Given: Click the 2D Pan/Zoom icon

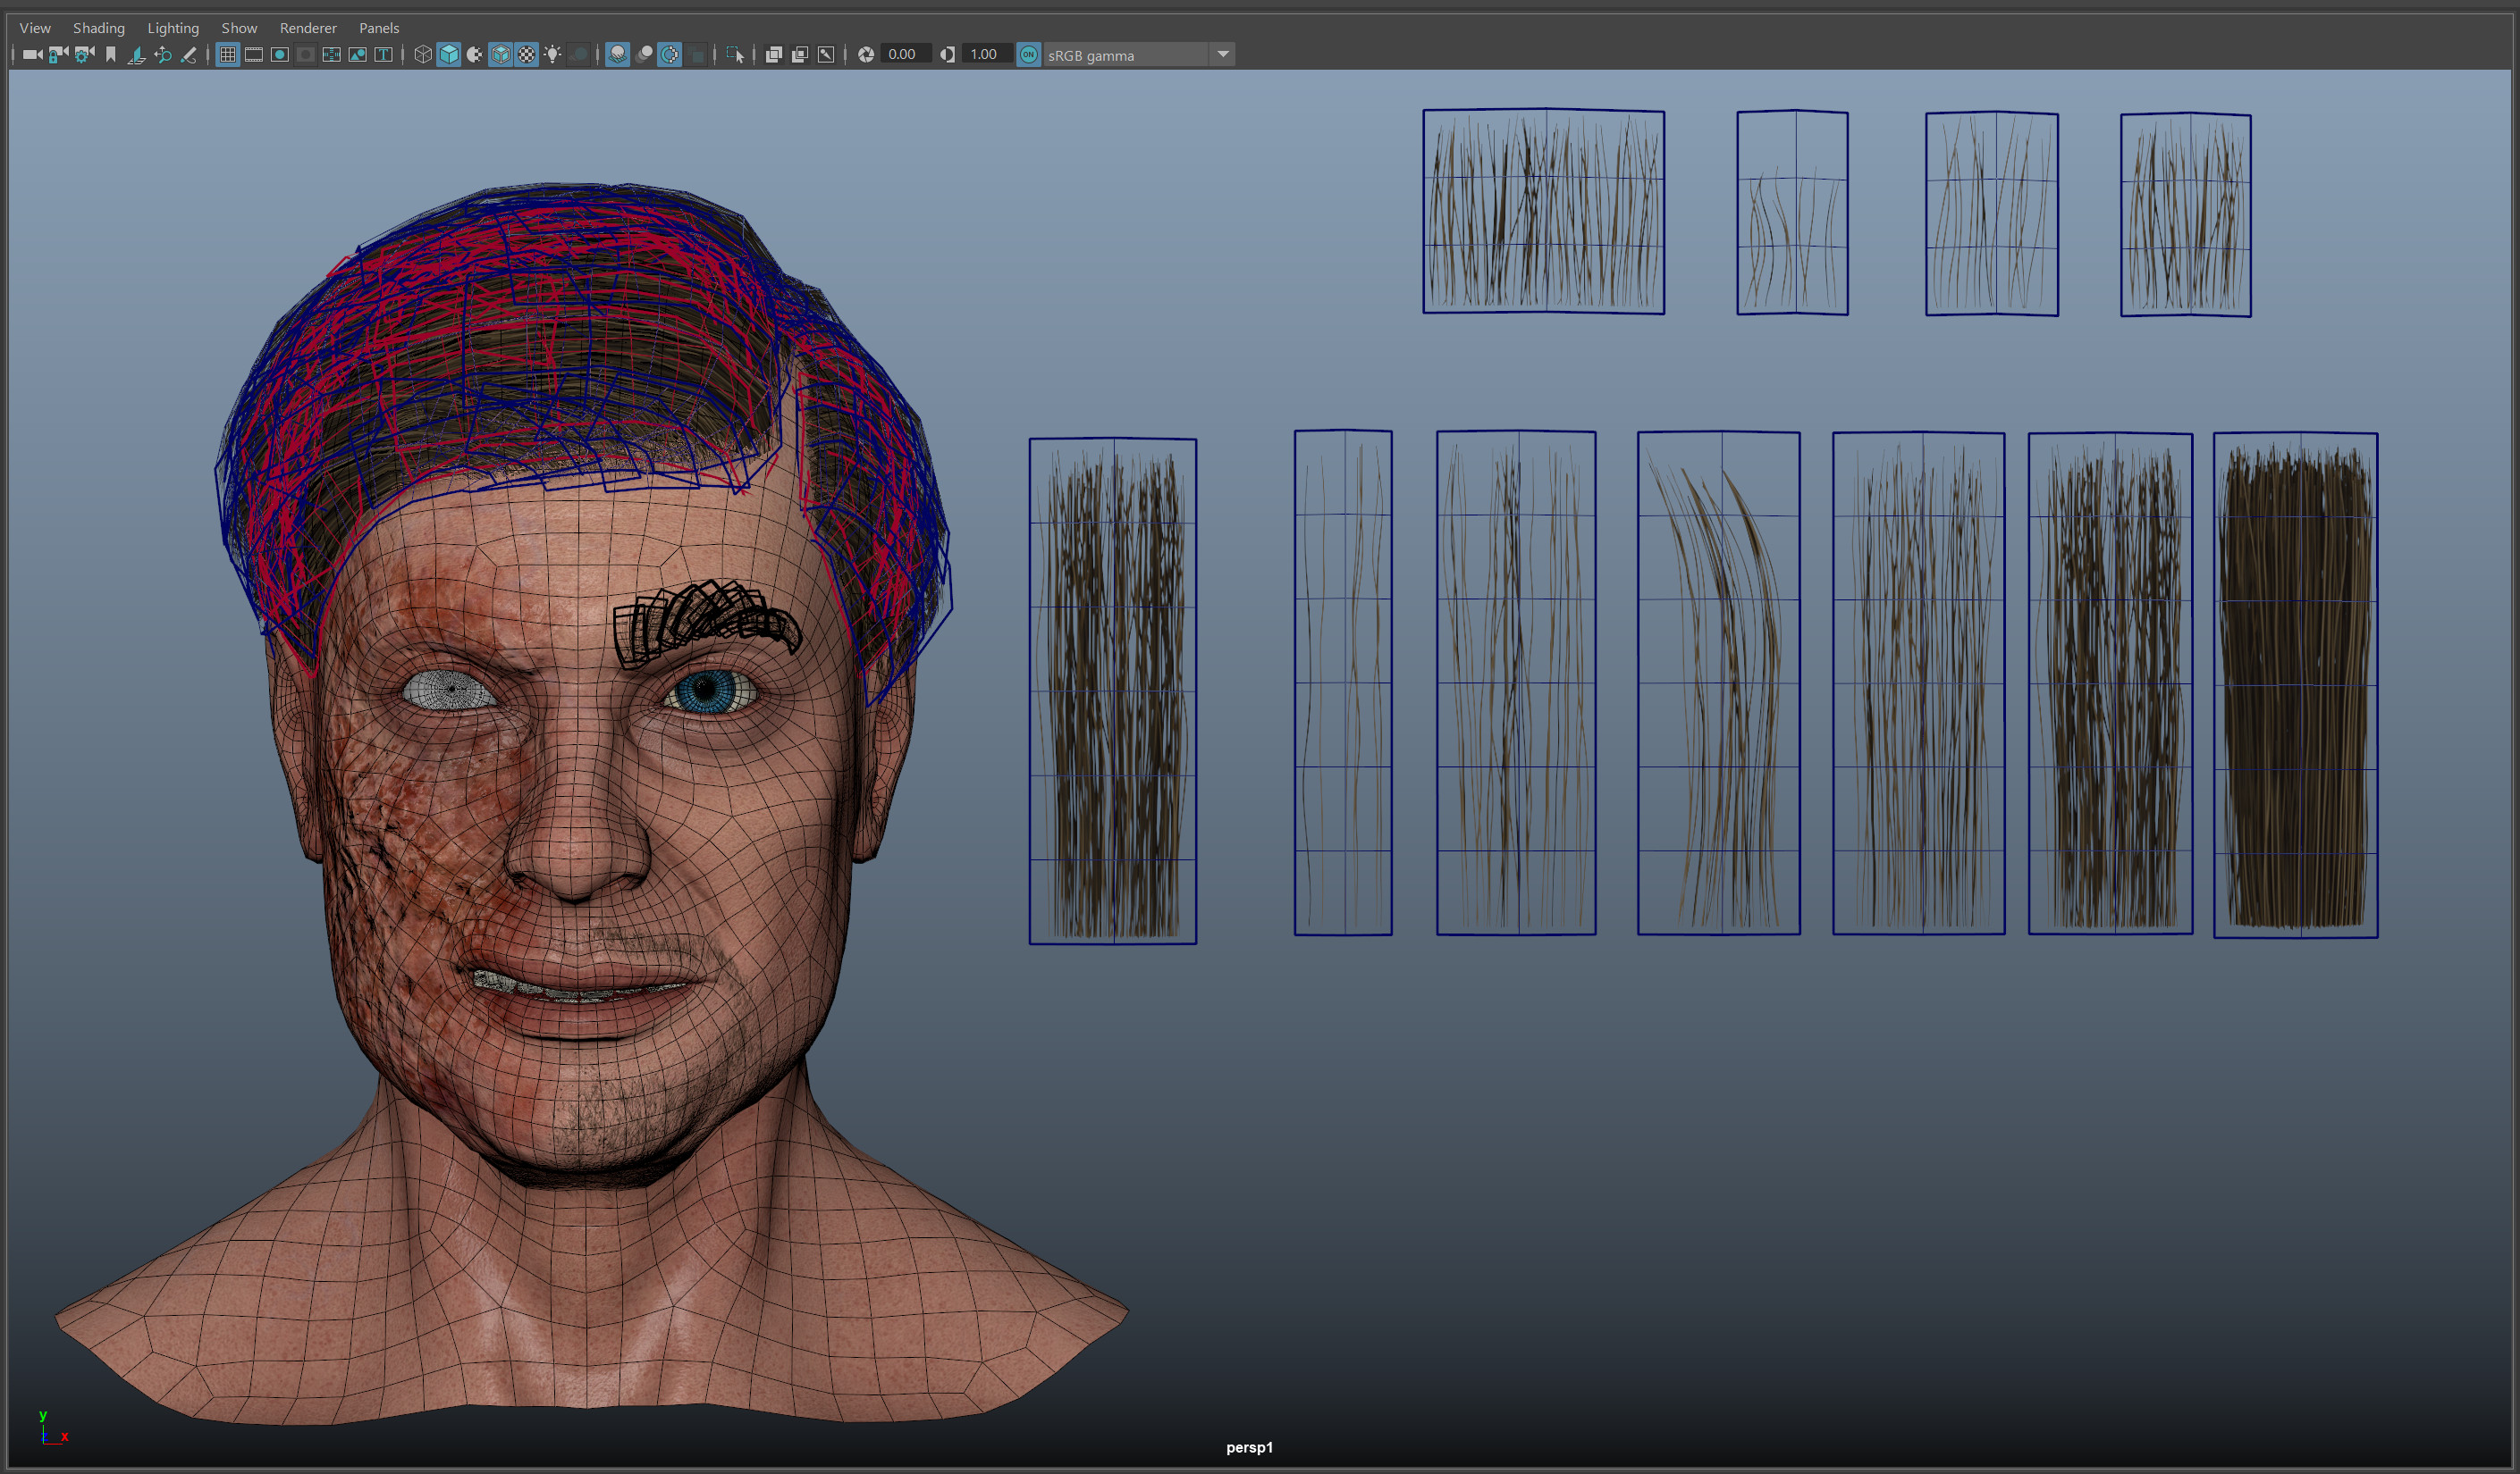Looking at the screenshot, I should (x=162, y=55).
